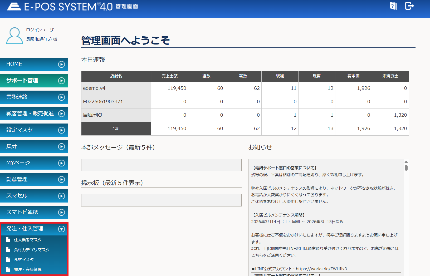
Task: Open the MYページ menu
Action: point(34,163)
